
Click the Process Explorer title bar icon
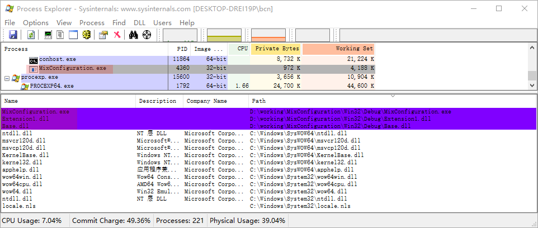(x=10, y=9)
